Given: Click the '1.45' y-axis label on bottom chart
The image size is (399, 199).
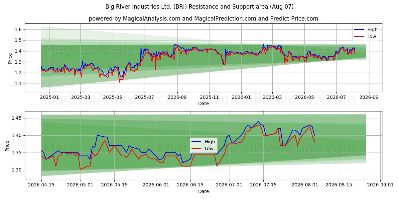Looking at the screenshot, I should [17, 118].
